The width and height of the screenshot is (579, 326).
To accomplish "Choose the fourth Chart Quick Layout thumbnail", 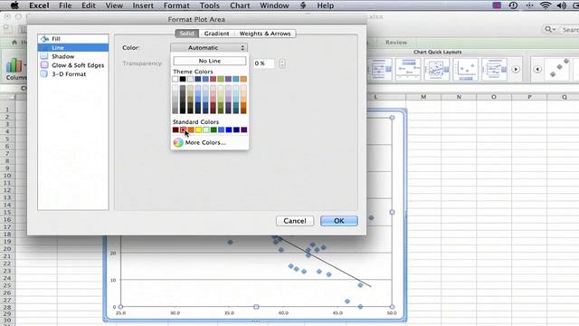I will pos(465,69).
